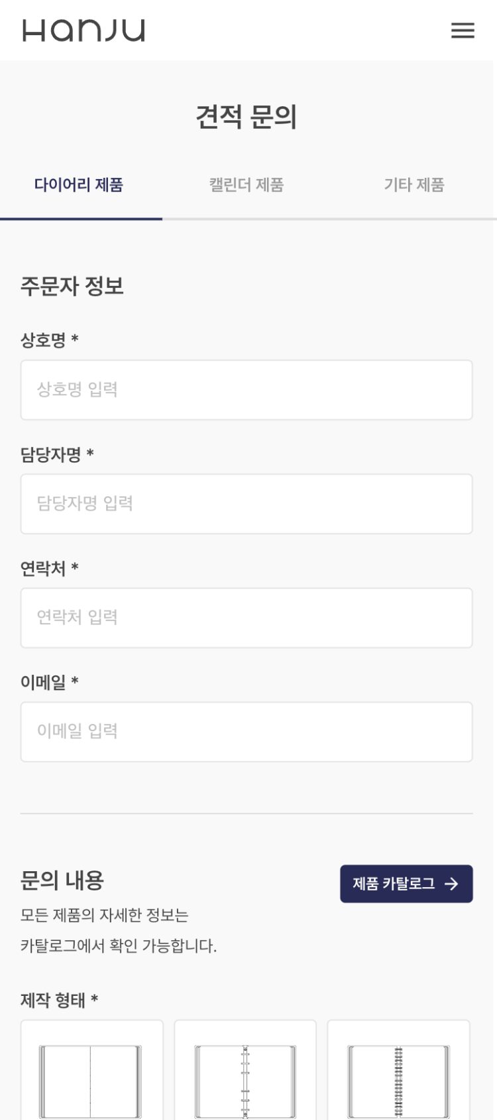Image resolution: width=497 pixels, height=1120 pixels.
Task: Click the 견적 문의 page title
Action: click(x=247, y=117)
